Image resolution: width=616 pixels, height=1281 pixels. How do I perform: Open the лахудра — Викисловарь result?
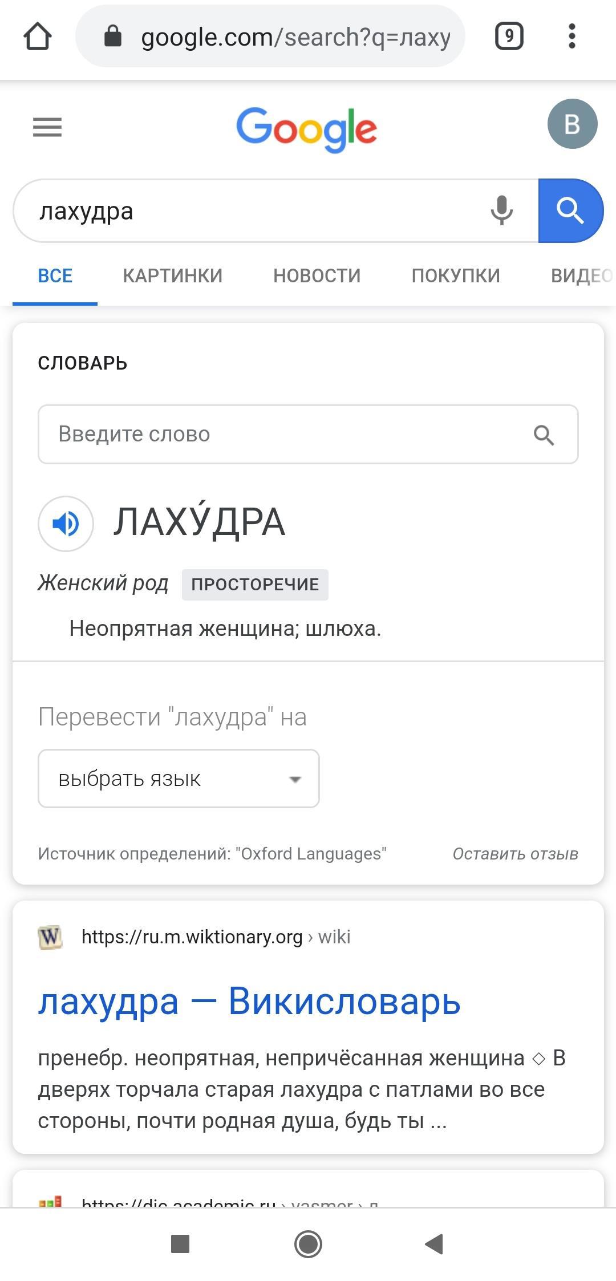(249, 1002)
